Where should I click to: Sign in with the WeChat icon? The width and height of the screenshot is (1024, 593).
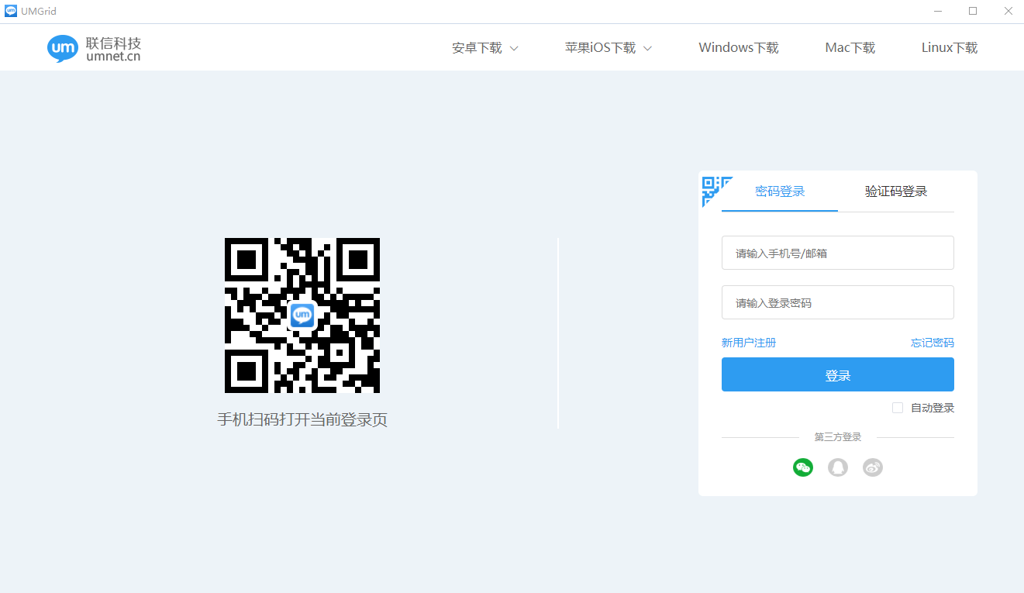(x=803, y=467)
